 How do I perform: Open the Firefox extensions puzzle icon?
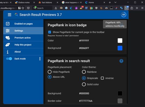tap(132, 8)
